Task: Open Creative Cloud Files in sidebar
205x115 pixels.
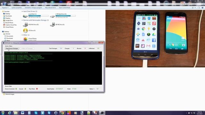Action: point(11,25)
